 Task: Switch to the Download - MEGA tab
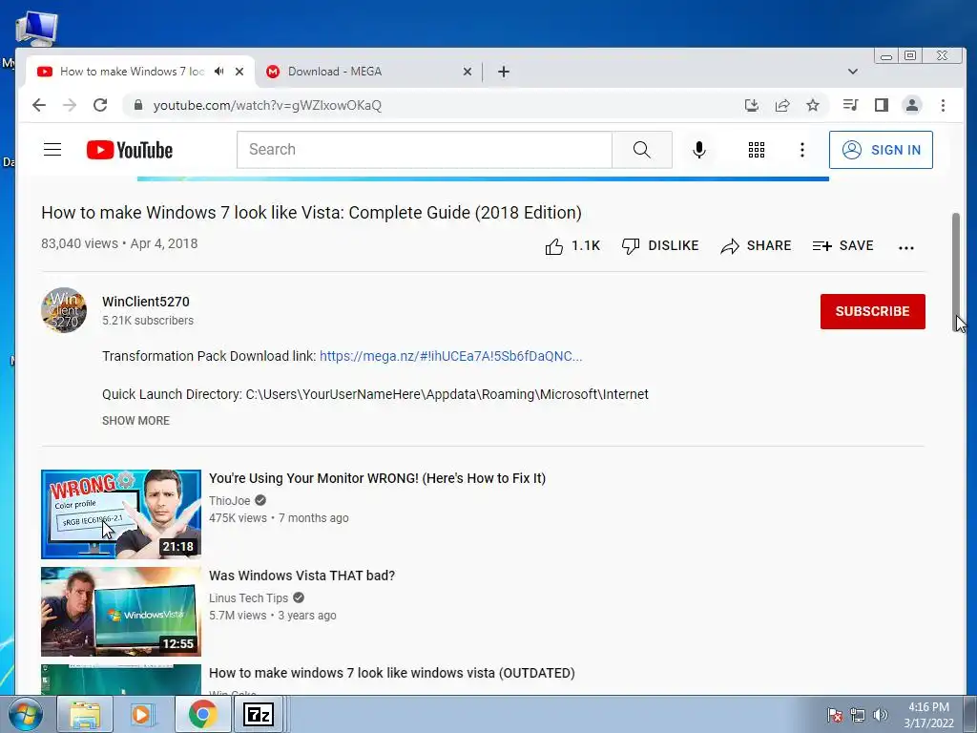(x=367, y=72)
